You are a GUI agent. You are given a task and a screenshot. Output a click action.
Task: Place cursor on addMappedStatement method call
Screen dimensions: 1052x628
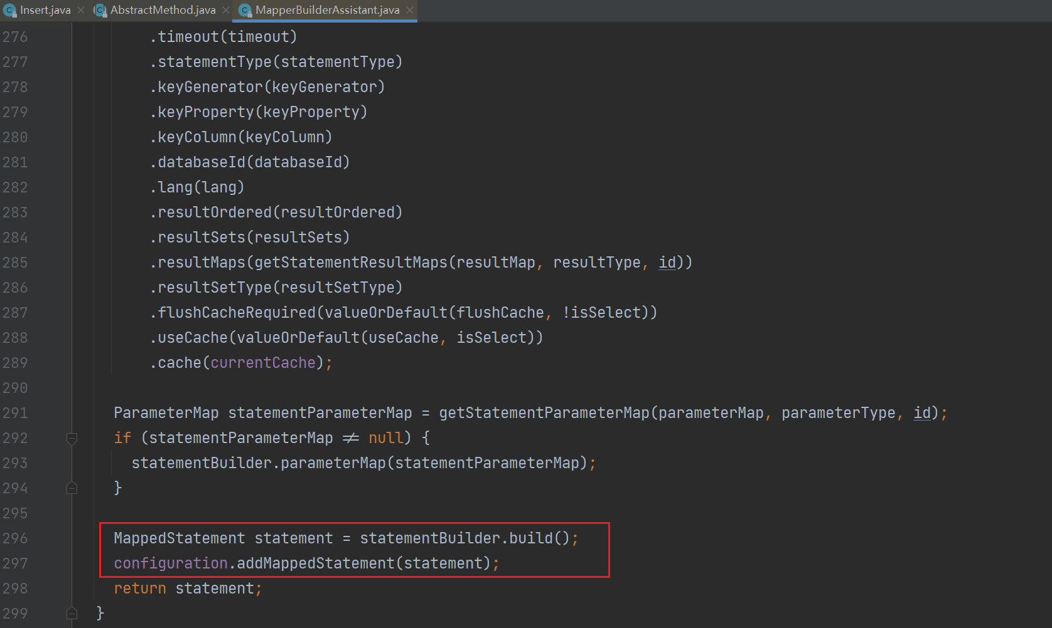coord(315,563)
